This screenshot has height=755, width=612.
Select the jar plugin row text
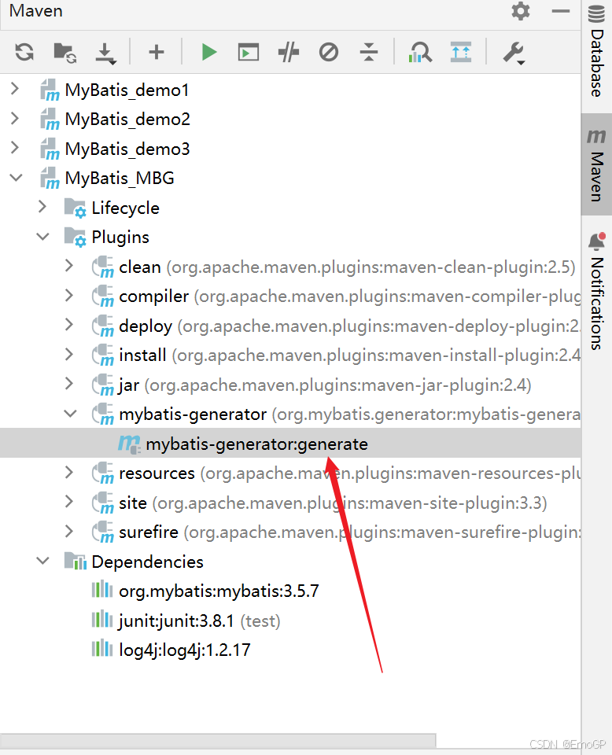coord(325,385)
